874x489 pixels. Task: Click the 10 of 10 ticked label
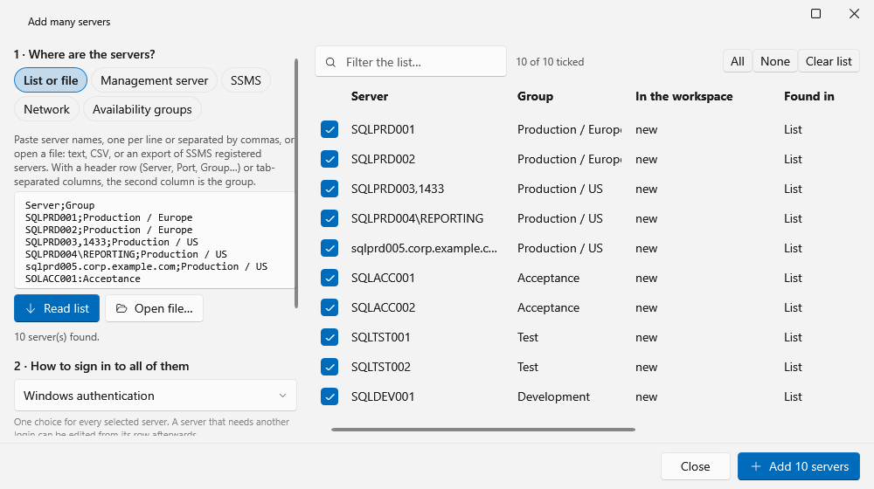(x=550, y=62)
